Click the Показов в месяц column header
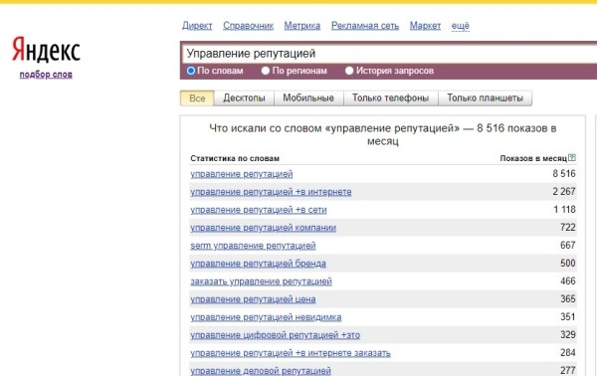Screen dimensions: 597x376 tap(533, 158)
